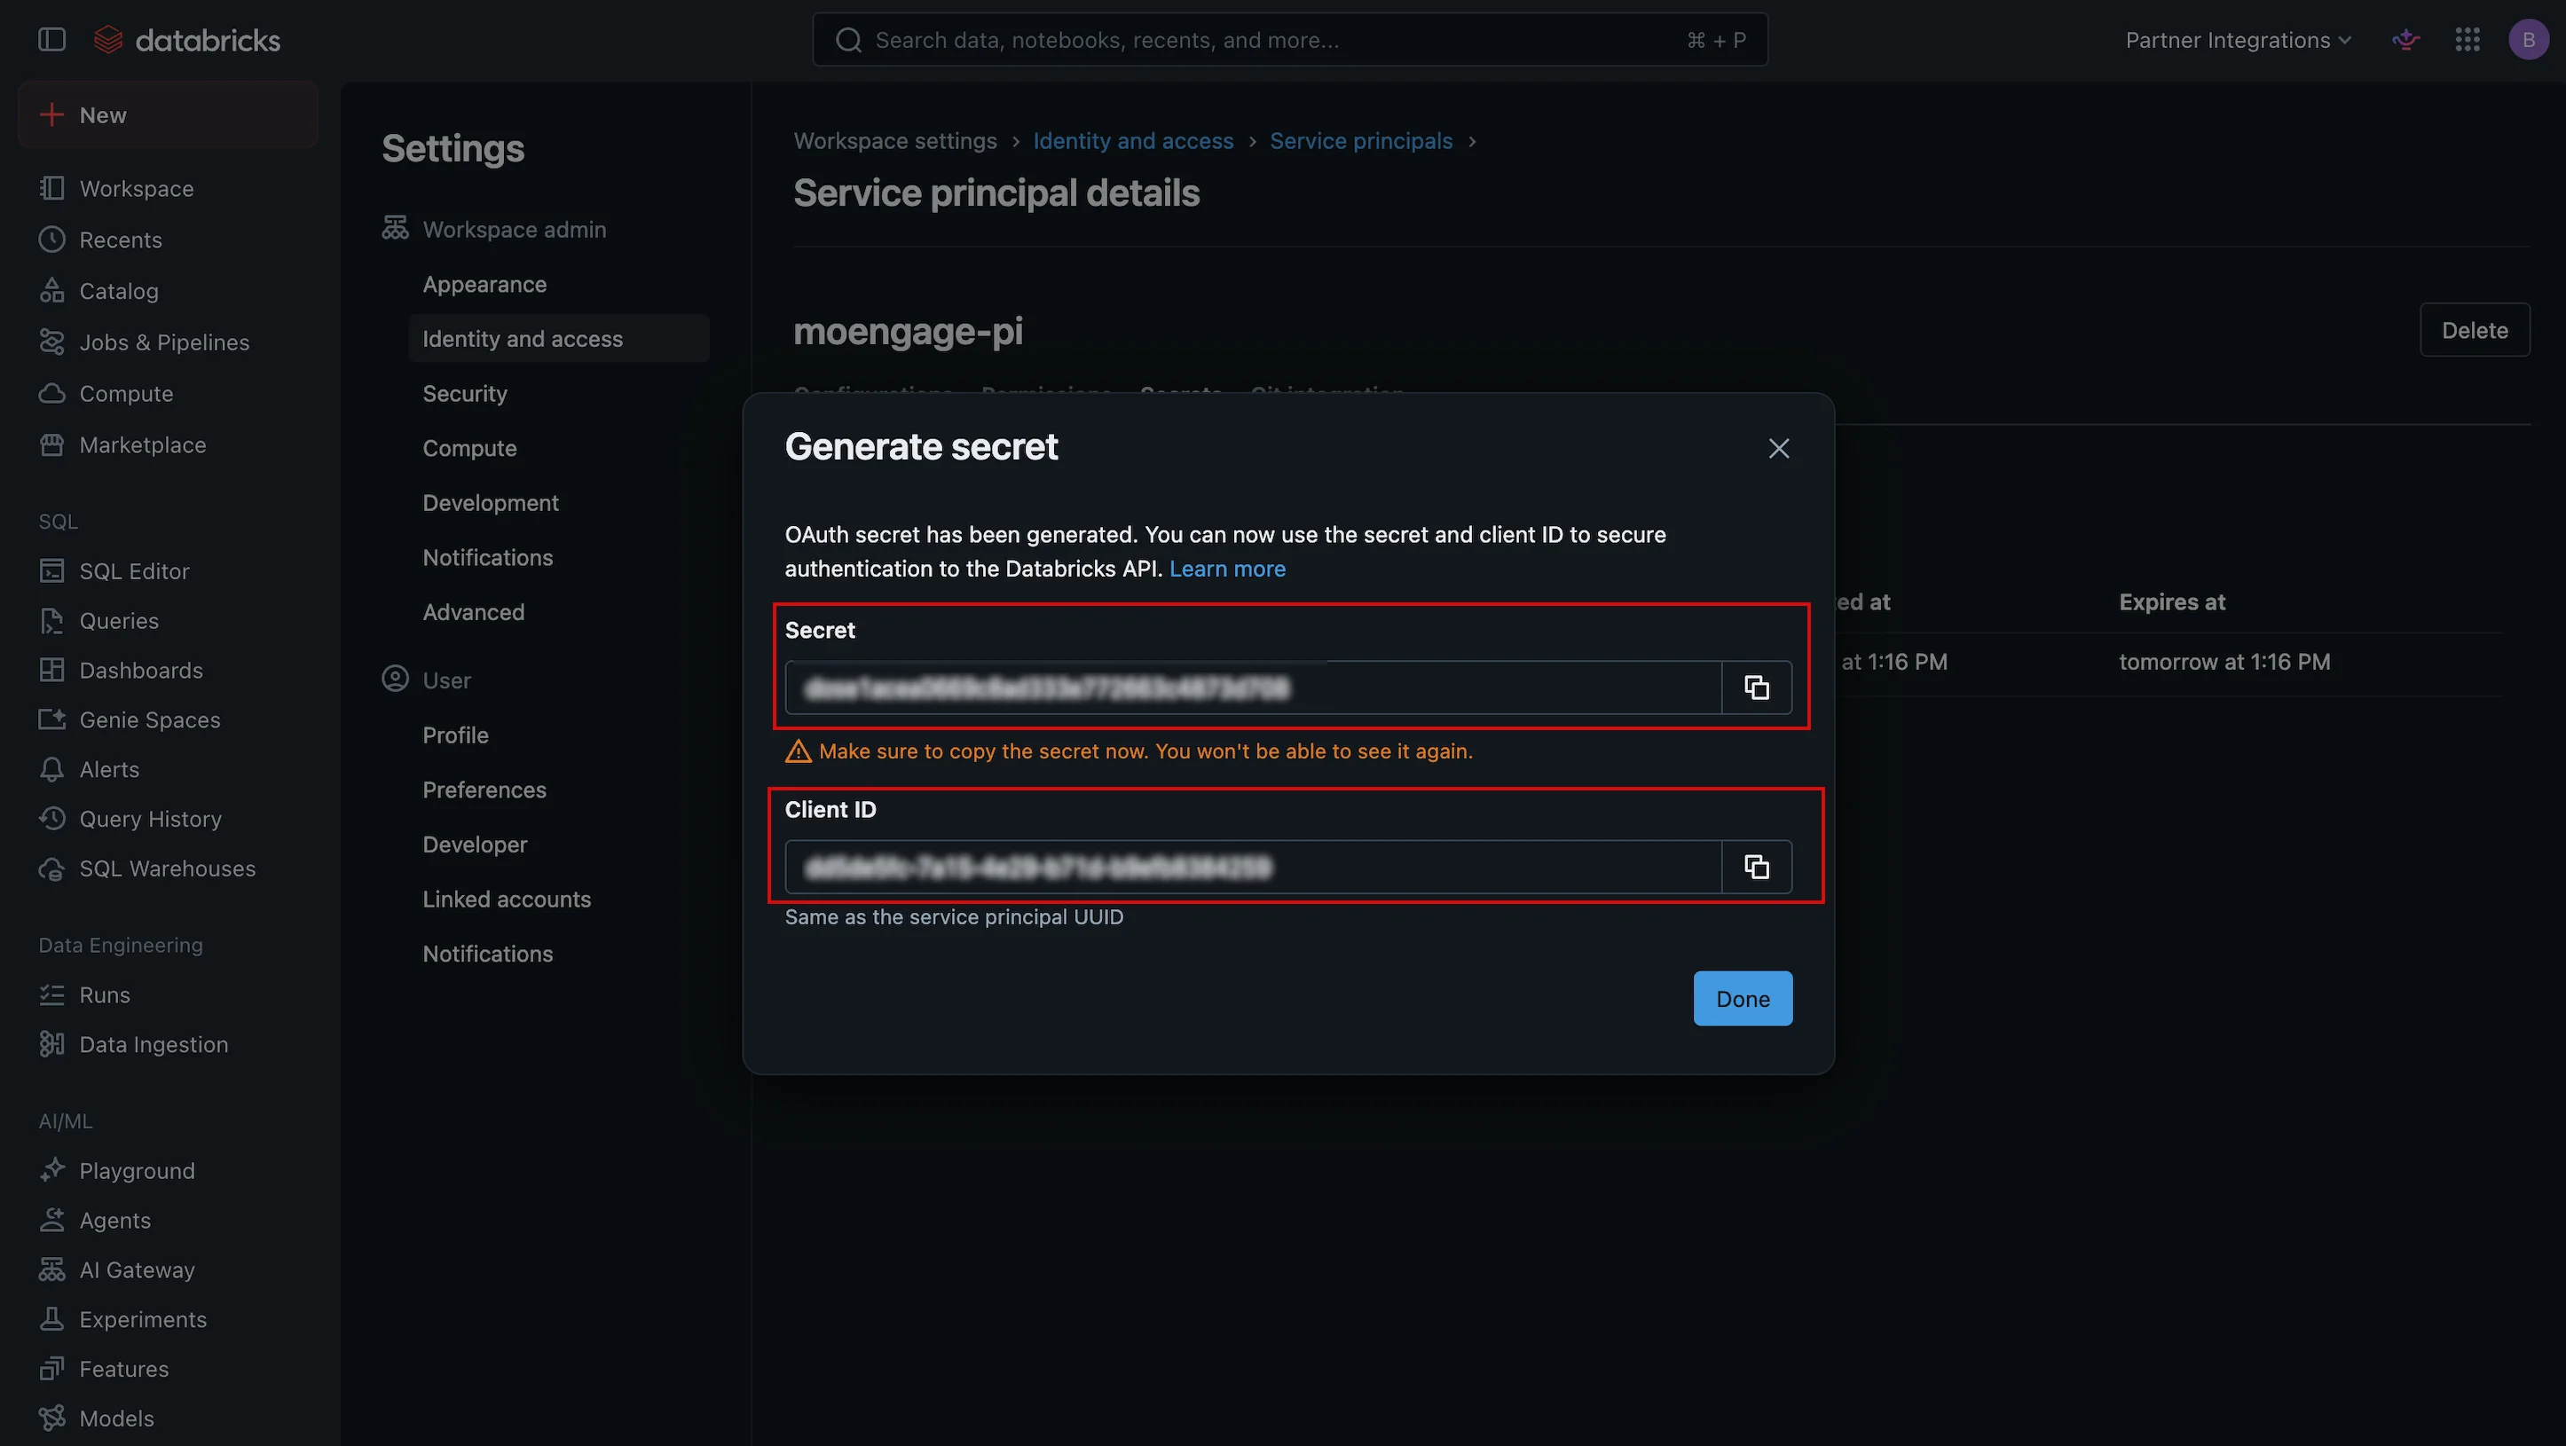The height and width of the screenshot is (1446, 2566).
Task: Click the New button
Action: [169, 114]
